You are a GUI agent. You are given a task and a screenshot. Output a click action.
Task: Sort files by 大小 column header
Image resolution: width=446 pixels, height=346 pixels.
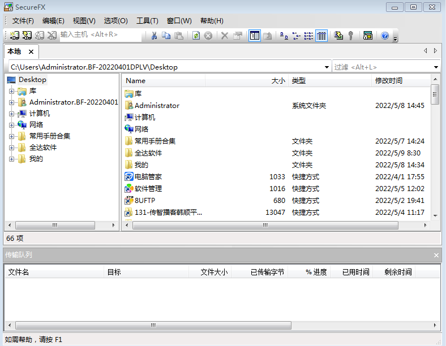247,81
